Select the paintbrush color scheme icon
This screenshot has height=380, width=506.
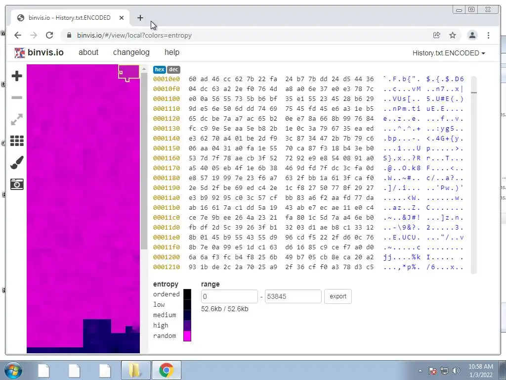(x=17, y=162)
